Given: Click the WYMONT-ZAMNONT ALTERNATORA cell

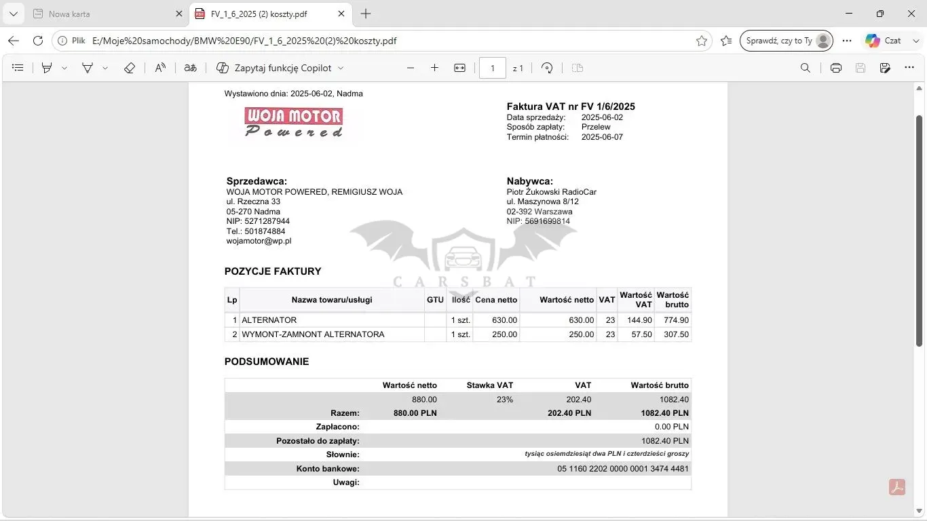Looking at the screenshot, I should [x=332, y=334].
